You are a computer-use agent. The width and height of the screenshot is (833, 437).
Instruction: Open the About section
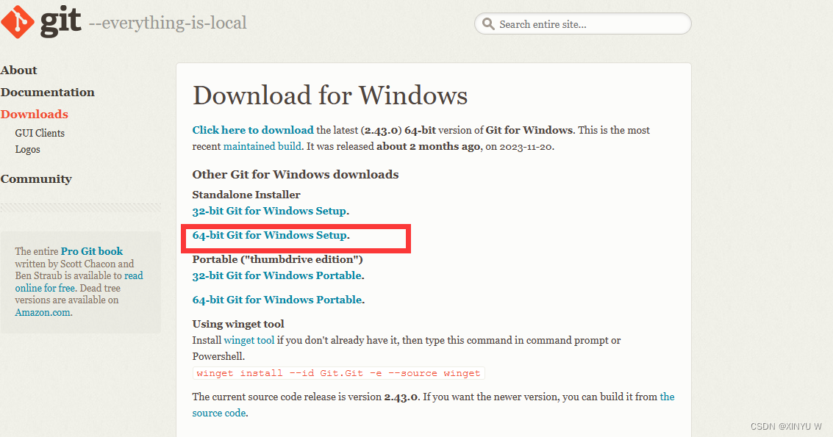[x=18, y=70]
